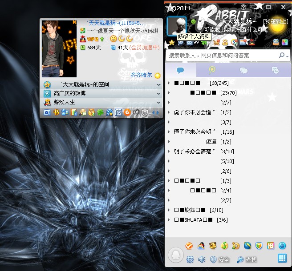Open the QQ main menu penguin button

(x=176, y=255)
